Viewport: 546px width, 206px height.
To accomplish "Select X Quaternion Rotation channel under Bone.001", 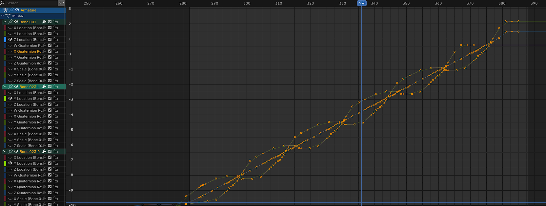I will pos(28,51).
